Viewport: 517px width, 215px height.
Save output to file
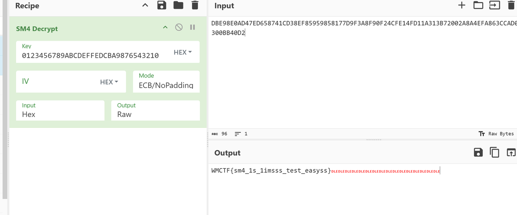coord(478,152)
